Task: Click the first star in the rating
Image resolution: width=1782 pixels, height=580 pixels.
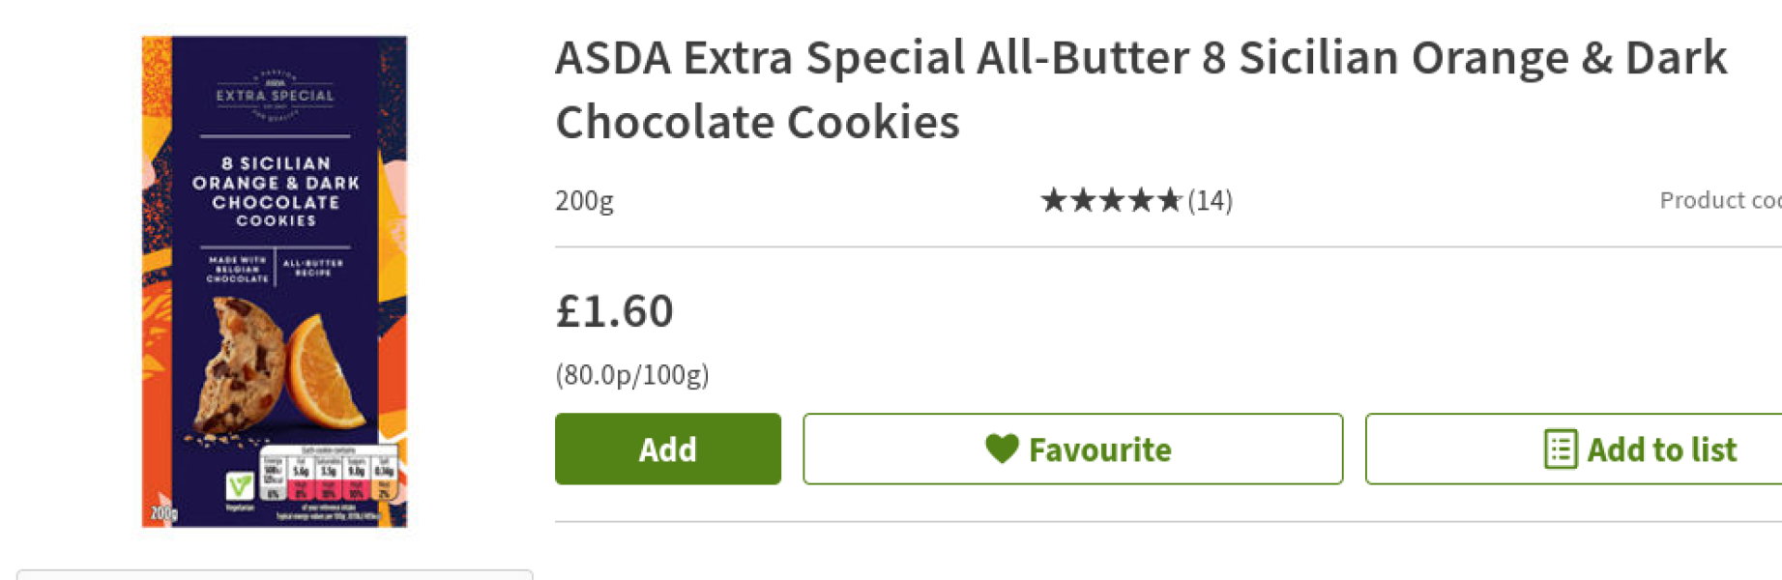Action: coord(1053,200)
